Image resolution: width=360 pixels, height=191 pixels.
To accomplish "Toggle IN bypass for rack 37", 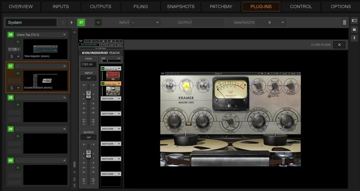I will (18, 73).
